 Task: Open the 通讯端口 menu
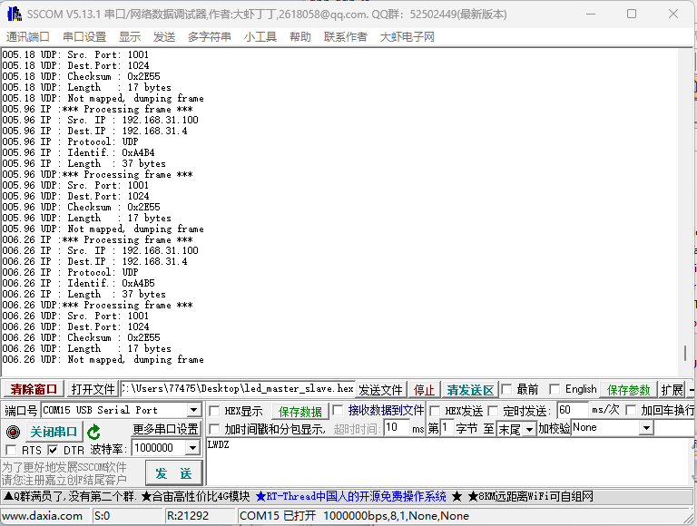pyautogui.click(x=27, y=37)
